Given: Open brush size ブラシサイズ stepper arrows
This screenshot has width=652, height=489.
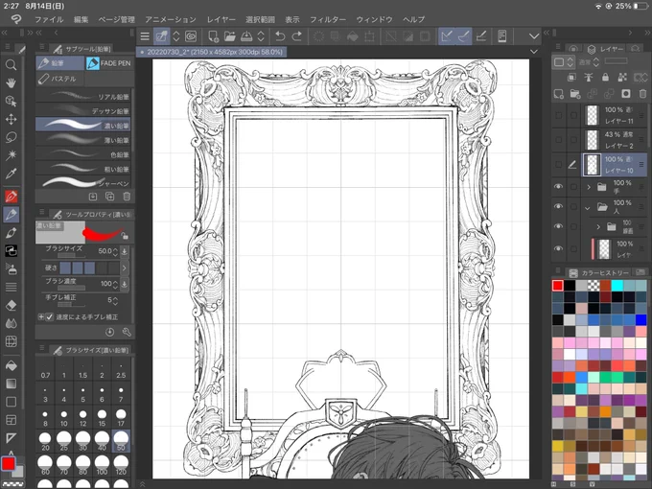Looking at the screenshot, I should tap(115, 251).
